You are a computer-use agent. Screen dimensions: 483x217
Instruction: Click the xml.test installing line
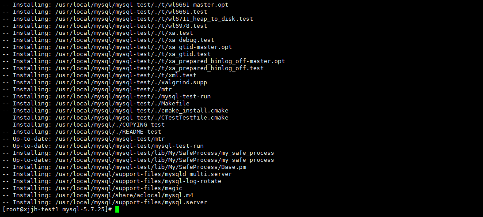coord(99,75)
